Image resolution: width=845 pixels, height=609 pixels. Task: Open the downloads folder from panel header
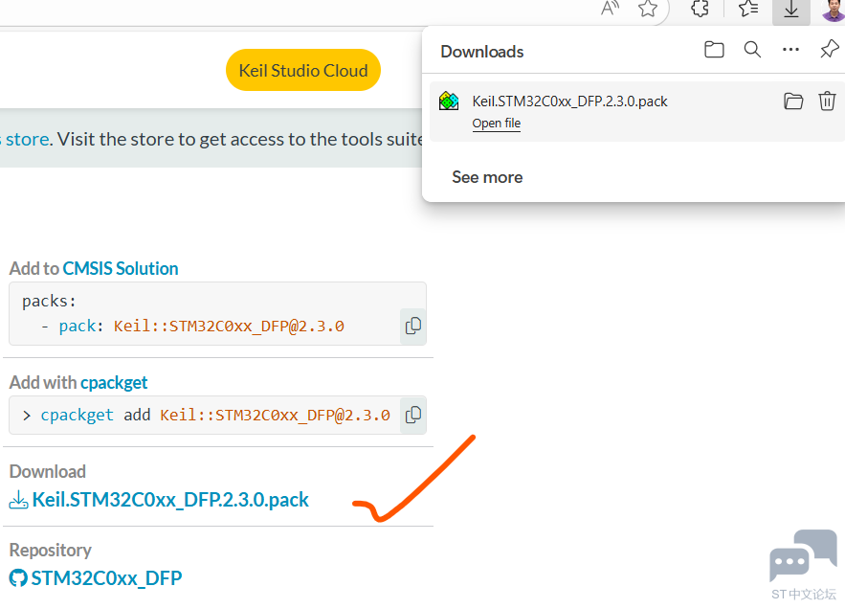[714, 50]
